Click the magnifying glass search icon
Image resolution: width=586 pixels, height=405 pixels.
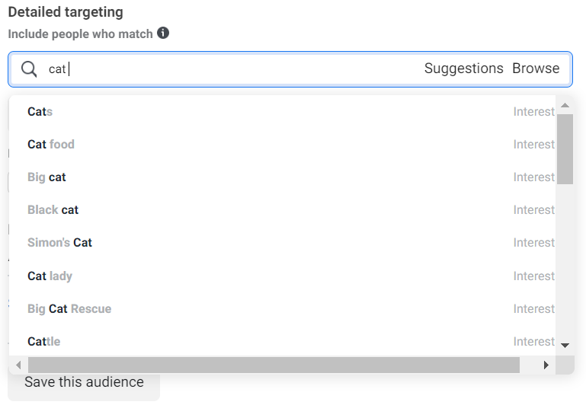click(29, 69)
